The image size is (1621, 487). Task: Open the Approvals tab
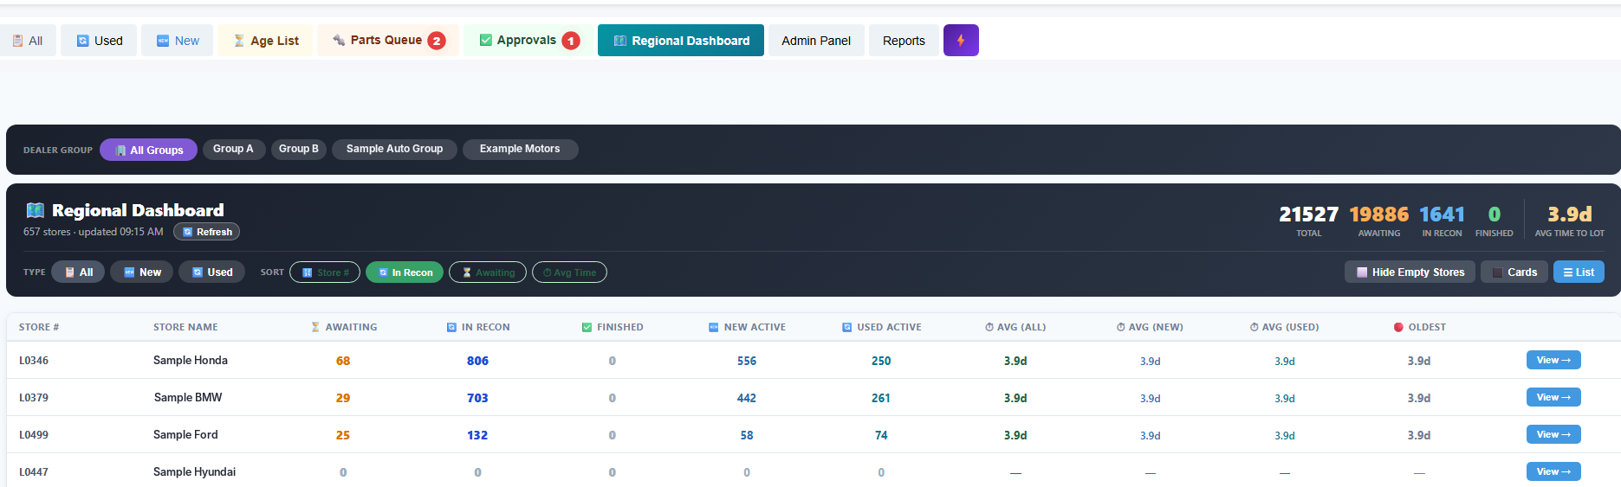click(x=528, y=41)
